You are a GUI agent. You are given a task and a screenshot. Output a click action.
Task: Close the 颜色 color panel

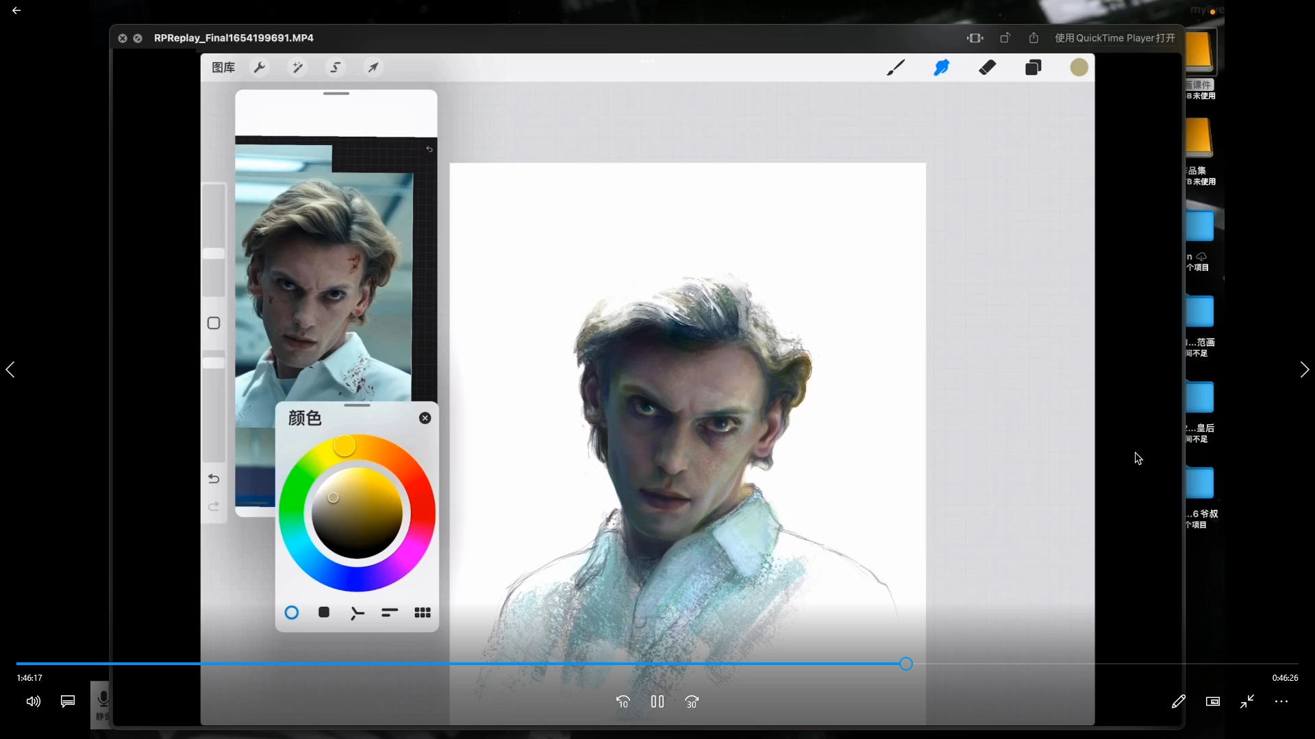[425, 418]
